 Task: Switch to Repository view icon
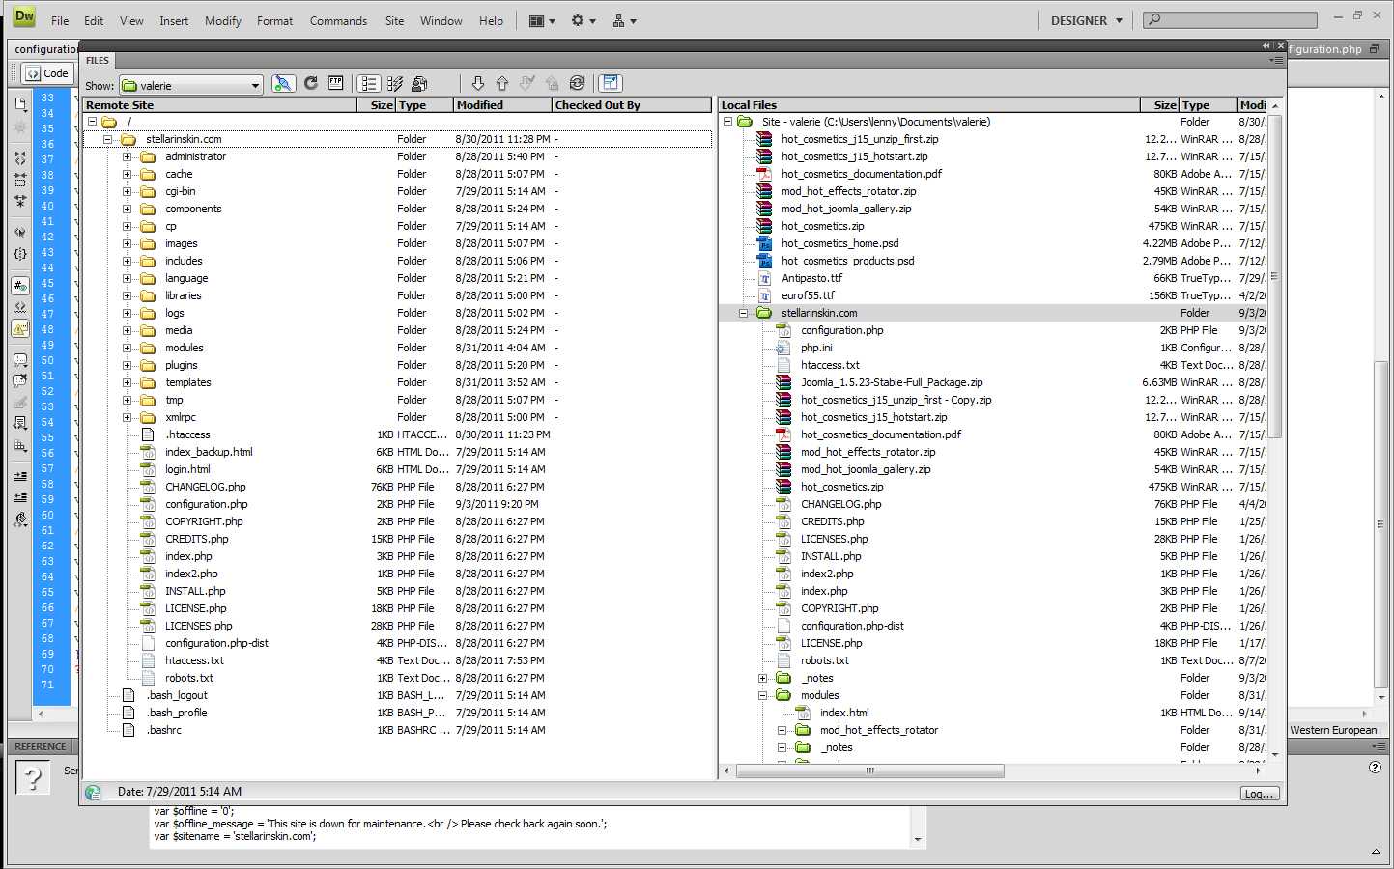pyautogui.click(x=419, y=84)
